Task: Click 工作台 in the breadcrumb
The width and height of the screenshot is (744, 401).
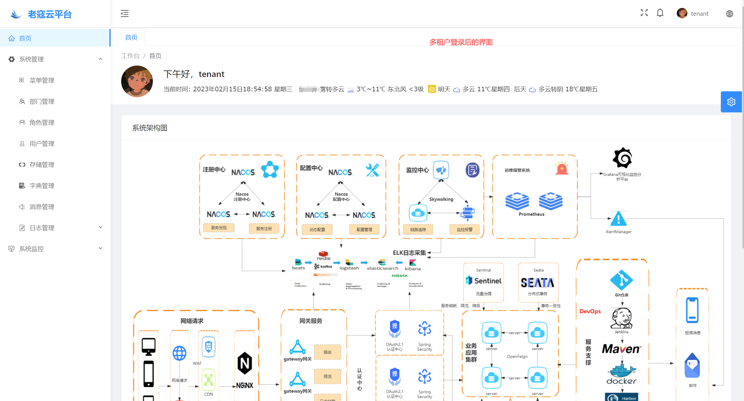Action: 130,56
